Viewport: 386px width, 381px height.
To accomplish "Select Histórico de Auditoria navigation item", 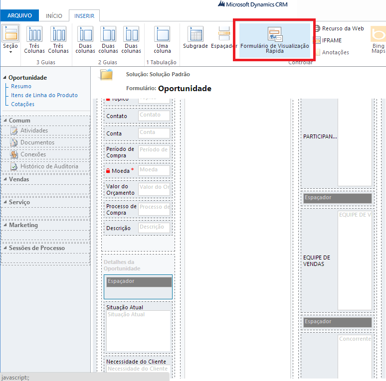I will tap(49, 166).
